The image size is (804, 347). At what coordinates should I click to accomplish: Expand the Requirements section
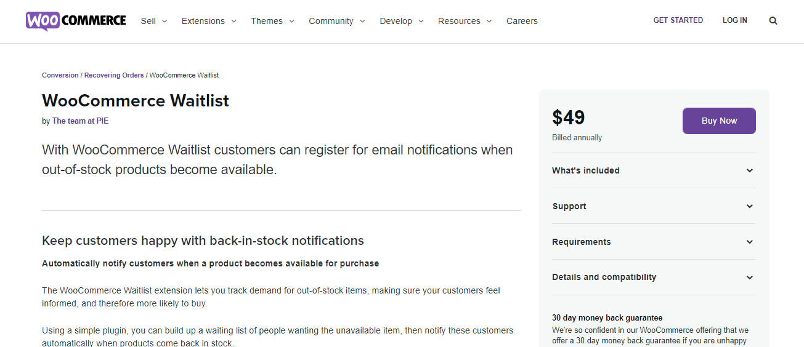click(x=654, y=242)
